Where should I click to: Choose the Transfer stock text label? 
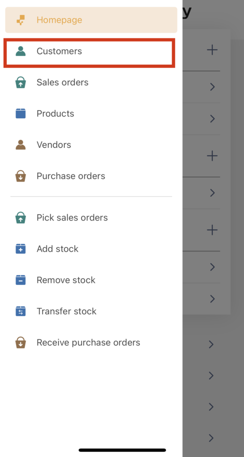[66, 311]
